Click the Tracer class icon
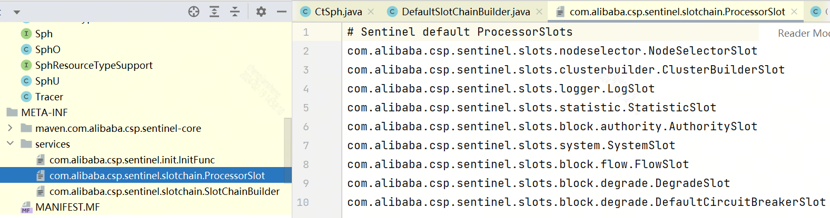 click(x=26, y=97)
